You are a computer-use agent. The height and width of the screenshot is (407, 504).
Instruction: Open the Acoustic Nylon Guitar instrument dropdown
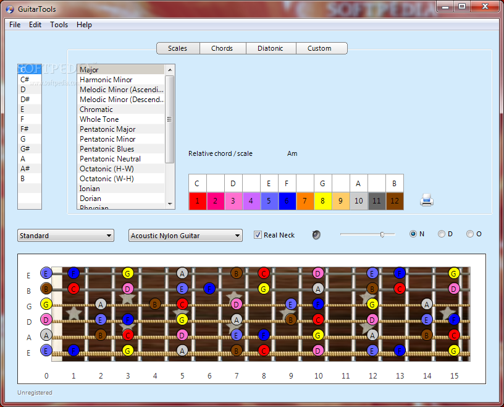185,236
